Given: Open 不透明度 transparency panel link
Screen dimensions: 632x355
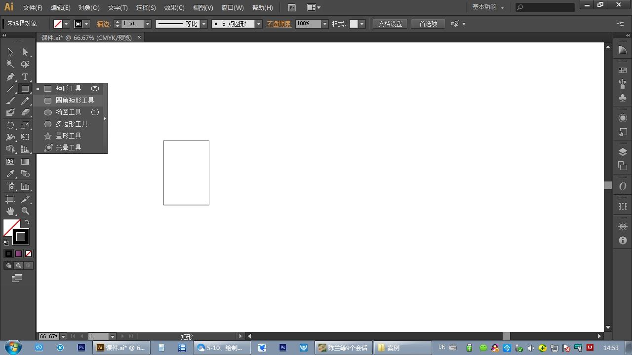Looking at the screenshot, I should click(279, 24).
